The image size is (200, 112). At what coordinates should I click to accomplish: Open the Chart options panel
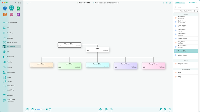pos(165,109)
